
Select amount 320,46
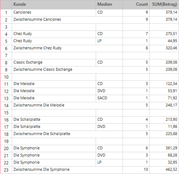(x=164, y=48)
